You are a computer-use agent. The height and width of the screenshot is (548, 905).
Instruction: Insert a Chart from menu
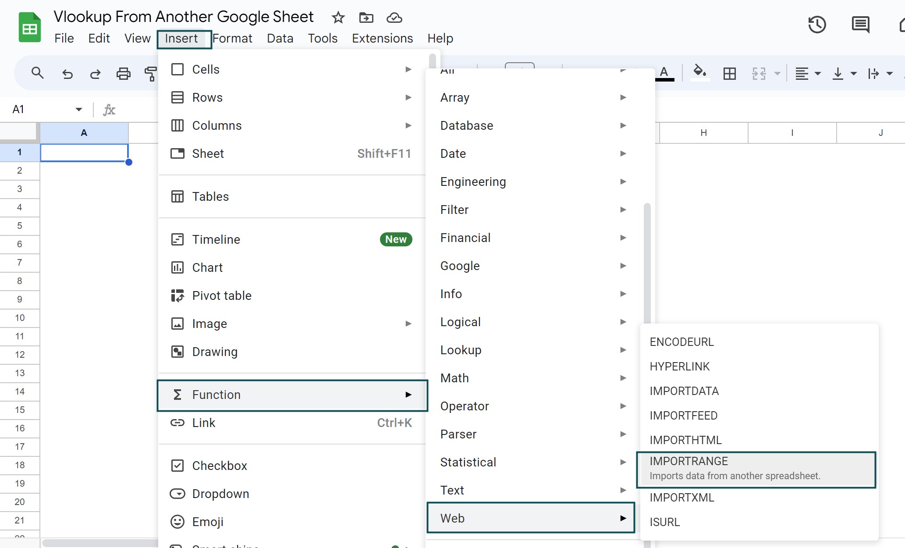[x=291, y=267]
